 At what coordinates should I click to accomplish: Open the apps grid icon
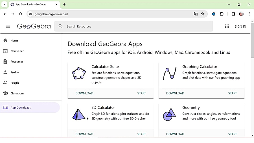[x=227, y=26]
